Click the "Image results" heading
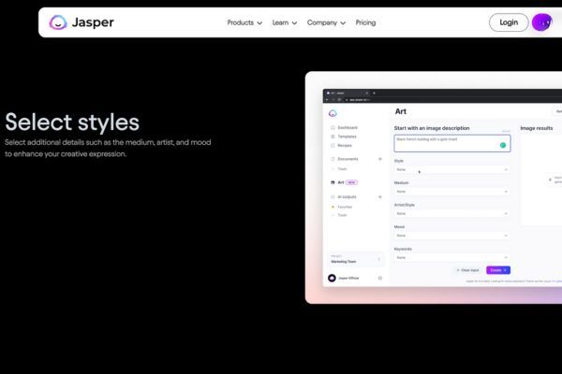Viewport: 562px width, 374px height. pyautogui.click(x=536, y=128)
